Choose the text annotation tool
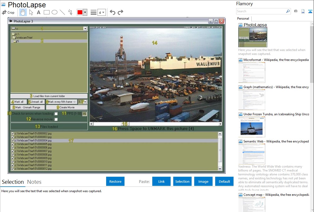 39,12
